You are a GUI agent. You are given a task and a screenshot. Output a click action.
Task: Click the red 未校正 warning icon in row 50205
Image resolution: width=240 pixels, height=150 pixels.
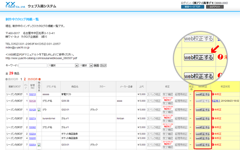(x=213, y=138)
